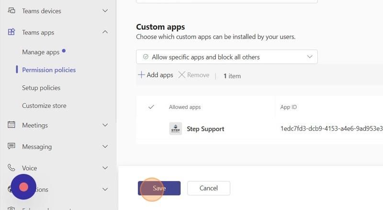The height and width of the screenshot is (210, 383).
Task: Open Meetings menu item
Action: pos(35,125)
